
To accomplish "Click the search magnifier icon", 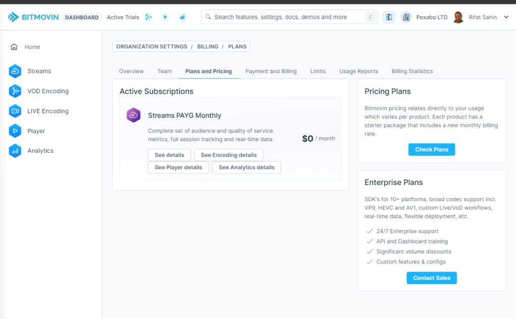I will tap(208, 17).
